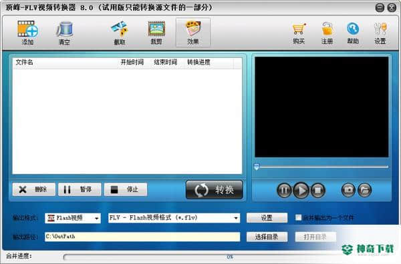Open the 设置 (Settings) toolbar icon
Screen dimensions: 401x264
click(380, 33)
